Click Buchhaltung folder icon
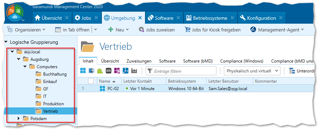Image resolution: width=319 pixels, height=130 pixels. (39, 74)
